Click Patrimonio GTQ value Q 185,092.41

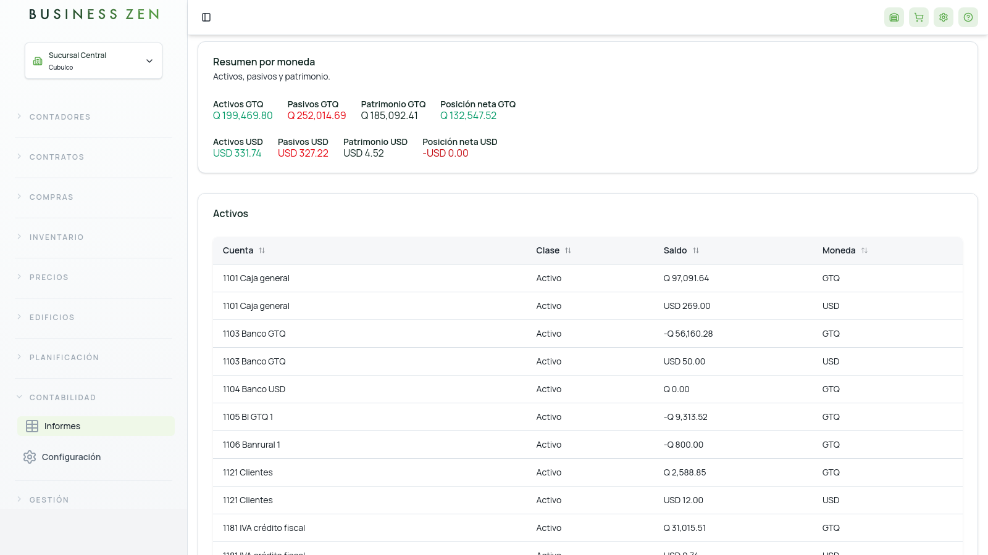pos(389,115)
